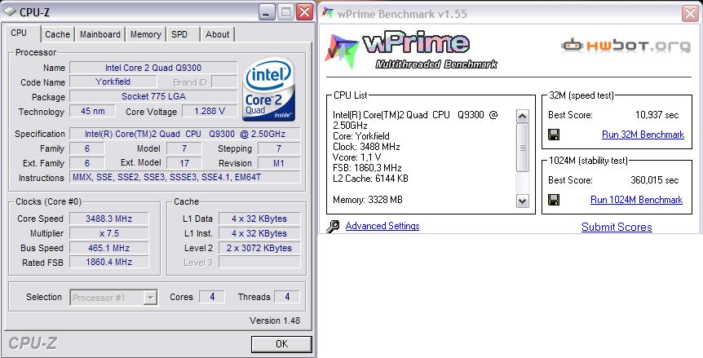Close the CPU-Z window

coord(305,12)
